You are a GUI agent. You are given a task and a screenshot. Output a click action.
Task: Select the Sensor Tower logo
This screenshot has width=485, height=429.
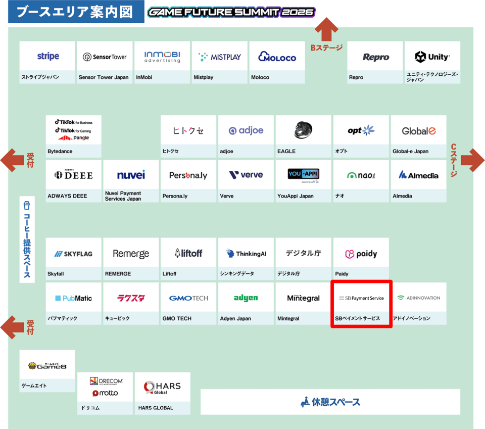[x=105, y=57]
